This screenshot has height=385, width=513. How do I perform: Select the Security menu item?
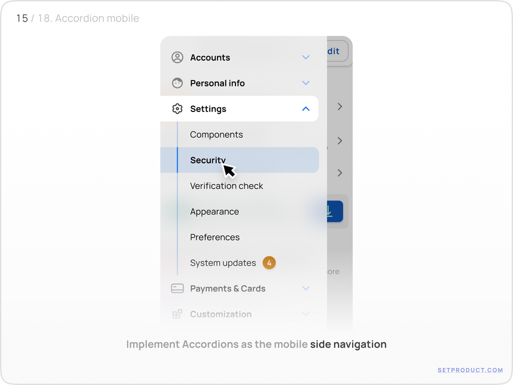(x=240, y=160)
